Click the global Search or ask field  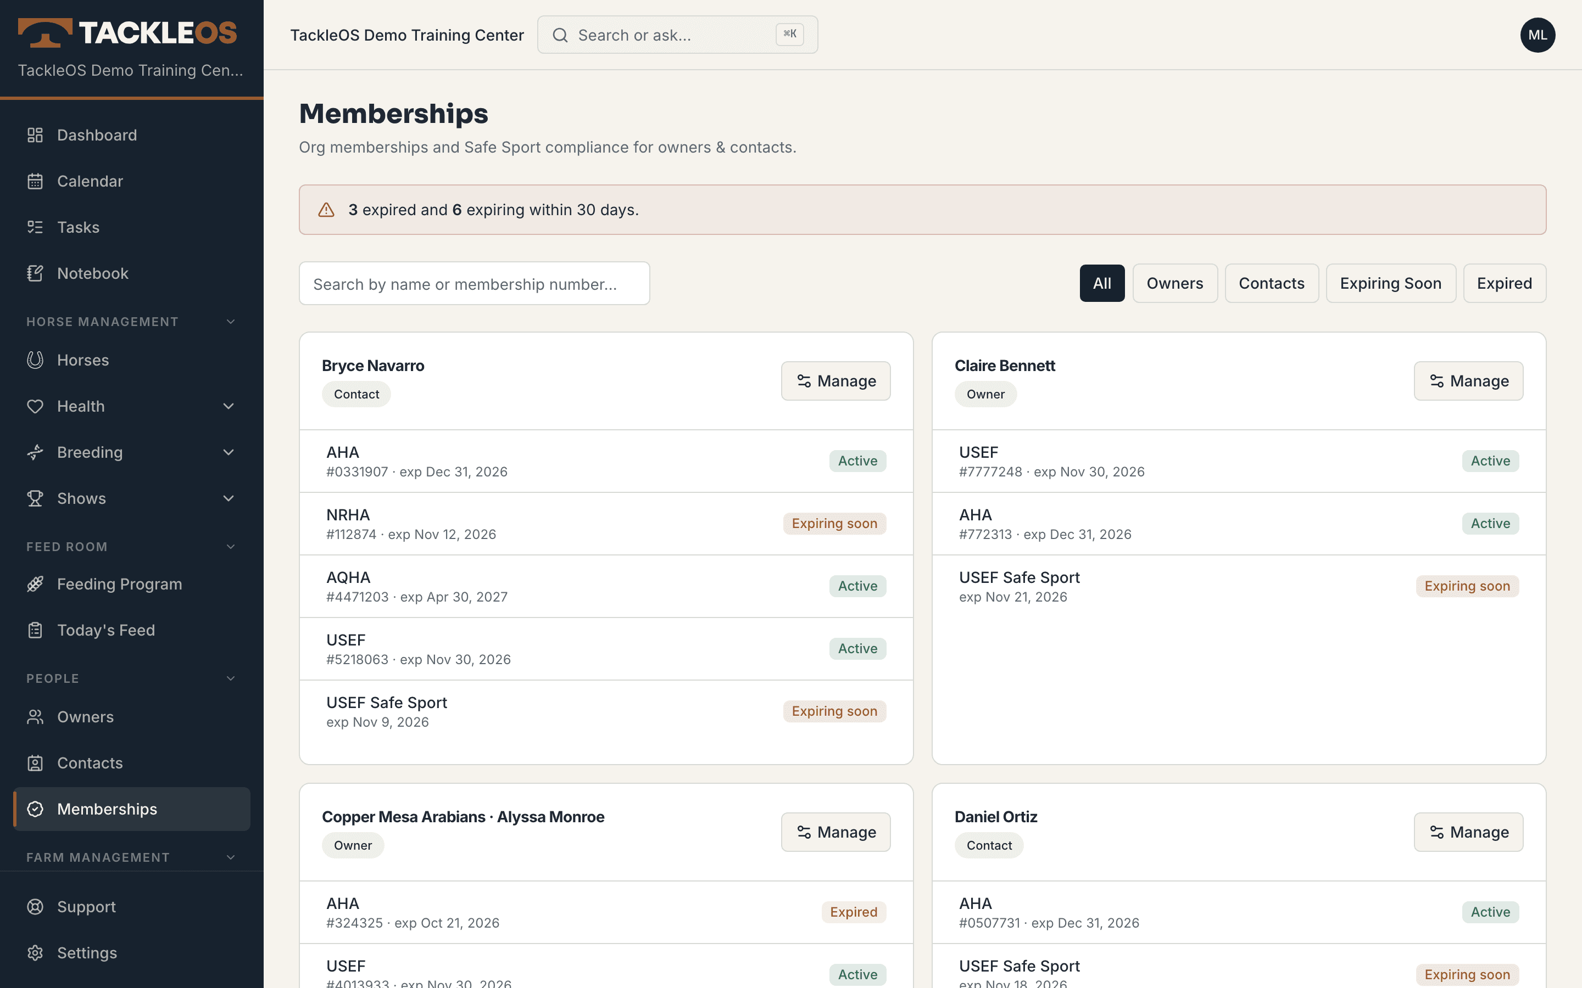coord(677,35)
